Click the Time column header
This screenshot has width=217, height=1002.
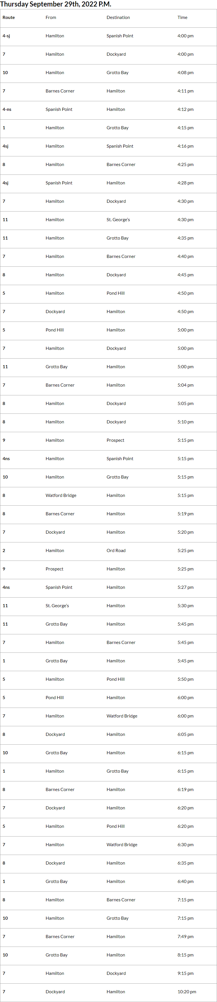[x=182, y=18]
